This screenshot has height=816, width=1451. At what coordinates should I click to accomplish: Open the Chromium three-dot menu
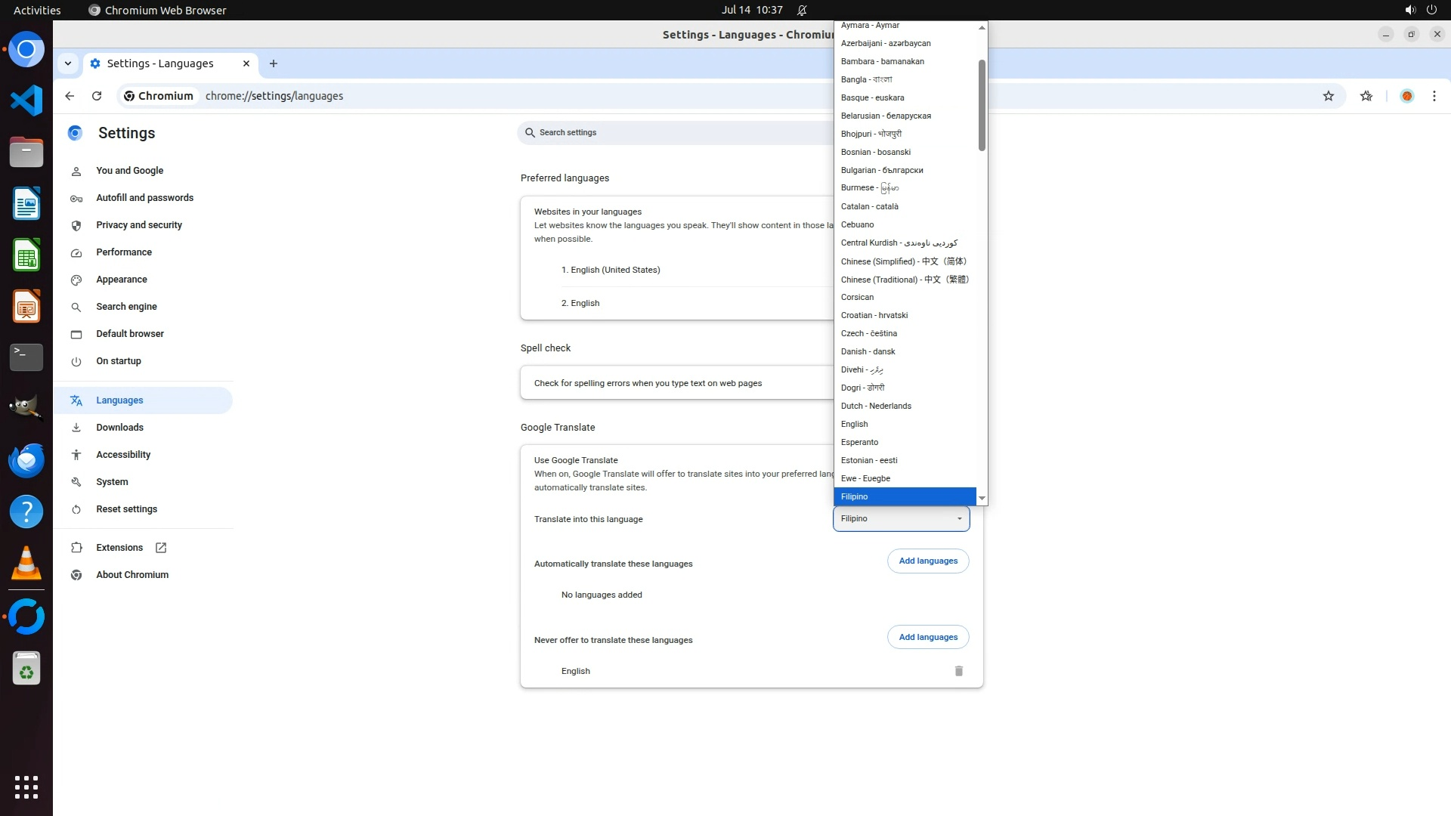1434,96
